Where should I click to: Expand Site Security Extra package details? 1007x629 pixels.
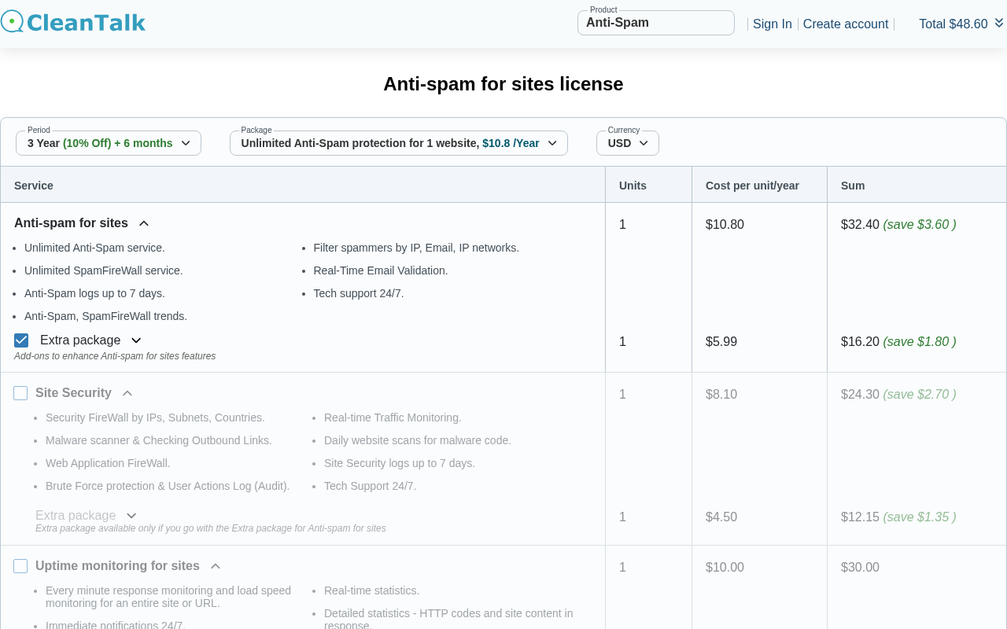131,516
